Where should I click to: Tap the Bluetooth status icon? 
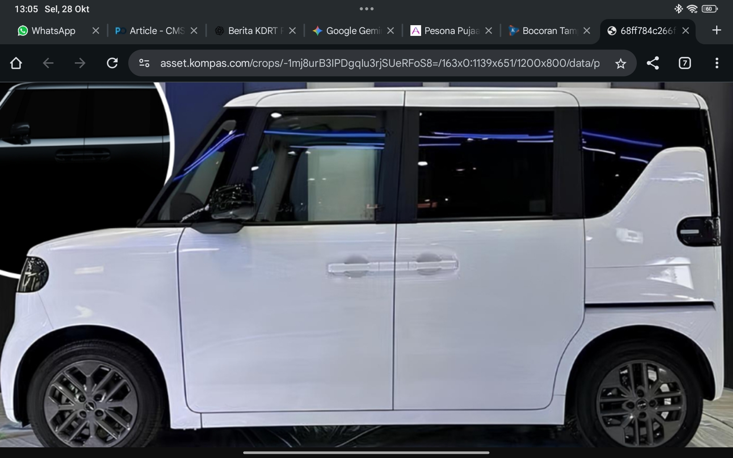coord(678,9)
